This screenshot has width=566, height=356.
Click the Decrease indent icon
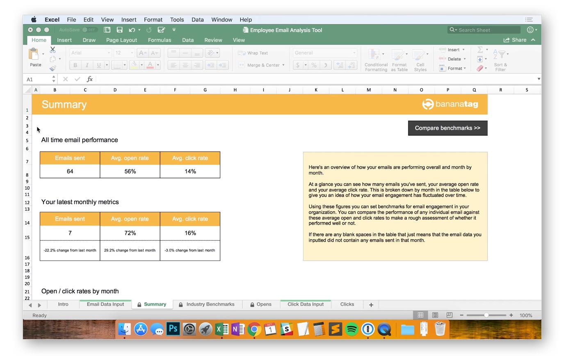pyautogui.click(x=211, y=65)
